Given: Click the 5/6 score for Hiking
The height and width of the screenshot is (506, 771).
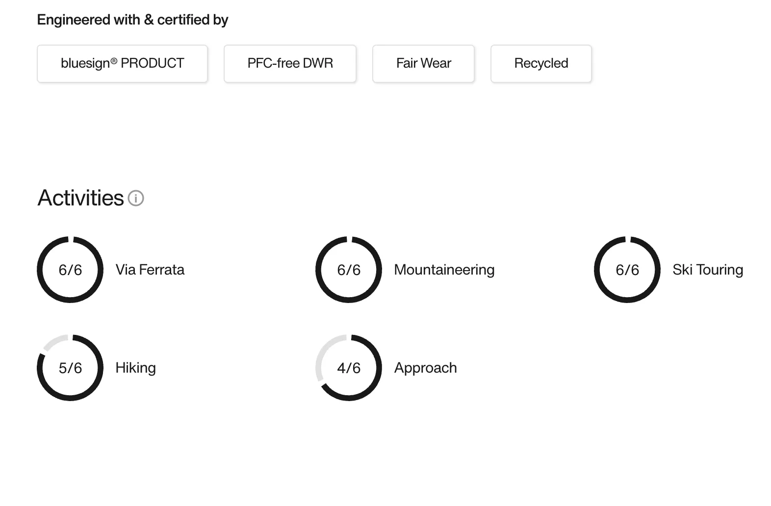Looking at the screenshot, I should tap(70, 368).
